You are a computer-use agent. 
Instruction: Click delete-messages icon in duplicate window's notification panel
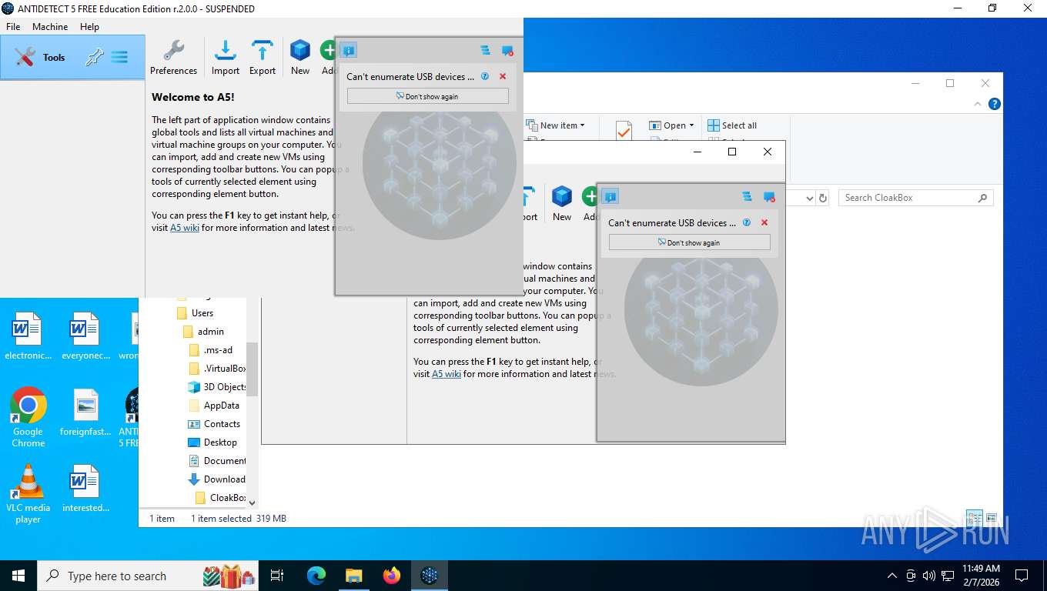[769, 197]
